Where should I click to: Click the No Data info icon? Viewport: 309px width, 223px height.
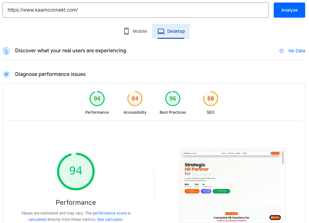click(x=281, y=51)
